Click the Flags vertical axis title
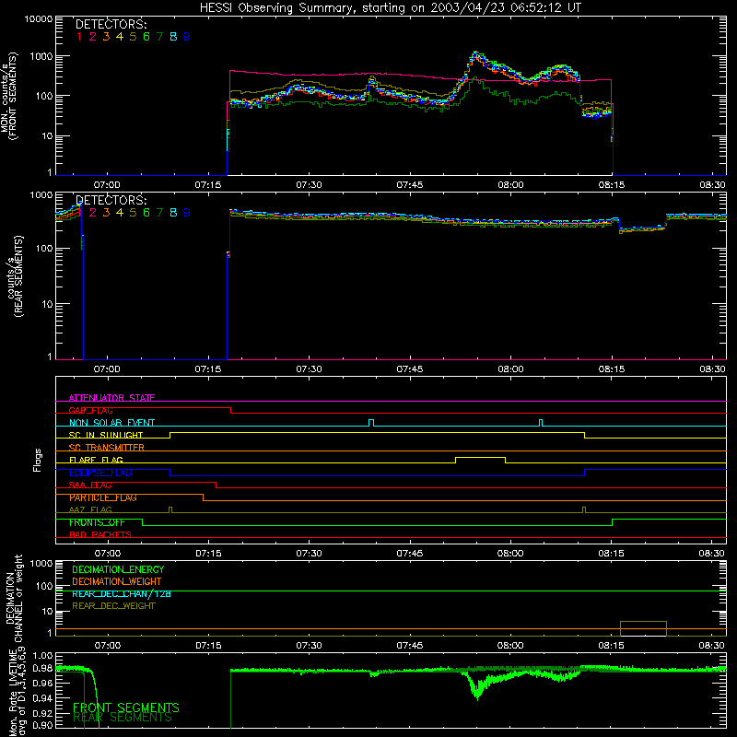Image resolution: width=737 pixels, height=737 pixels. (38, 460)
